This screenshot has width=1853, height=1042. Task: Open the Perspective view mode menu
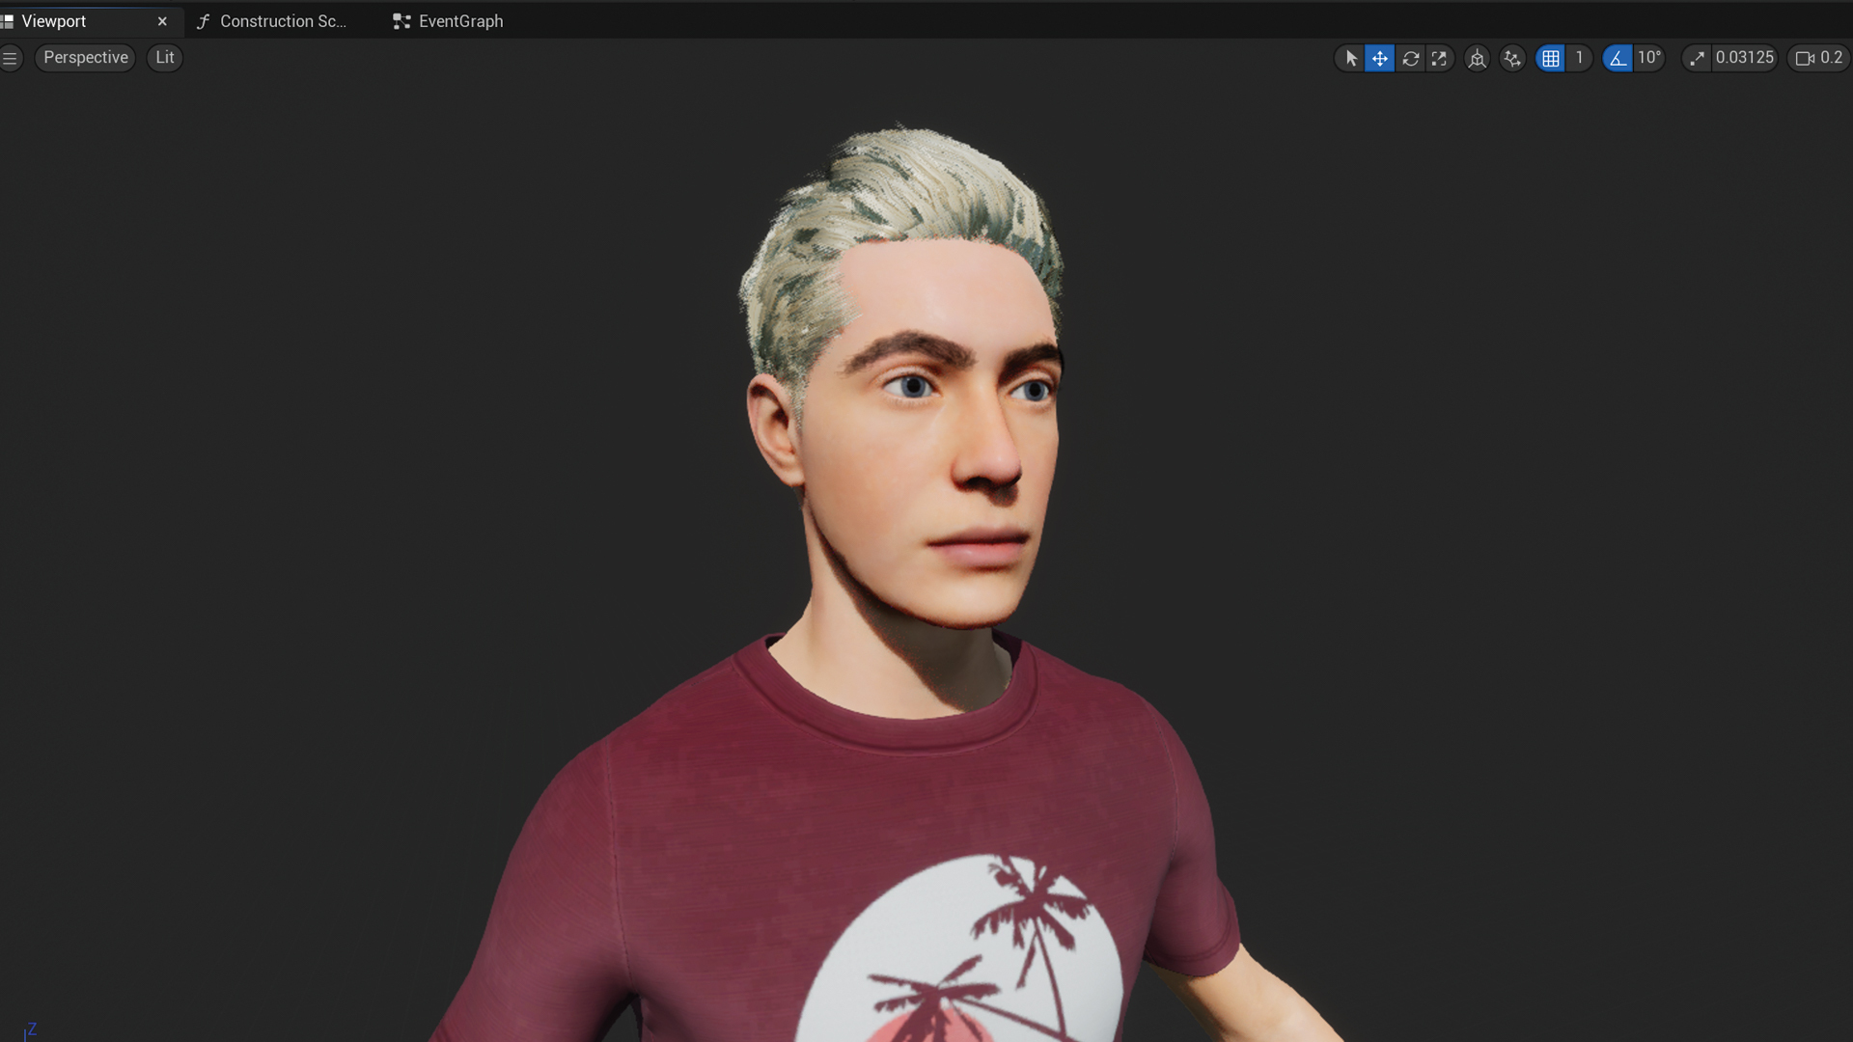(85, 58)
